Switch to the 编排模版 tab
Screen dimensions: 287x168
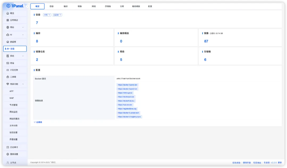tap(136, 6)
